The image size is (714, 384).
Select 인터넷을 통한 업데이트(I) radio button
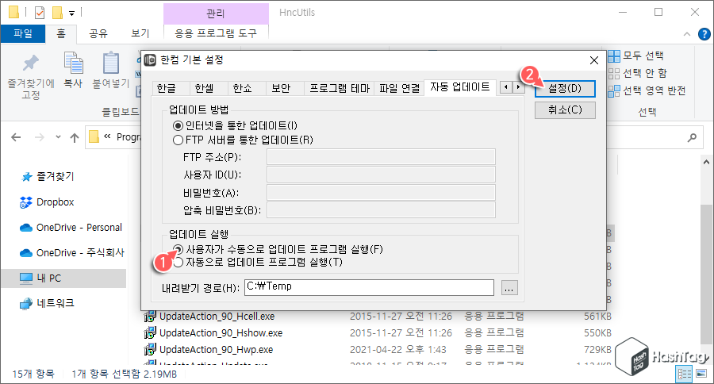click(x=178, y=125)
